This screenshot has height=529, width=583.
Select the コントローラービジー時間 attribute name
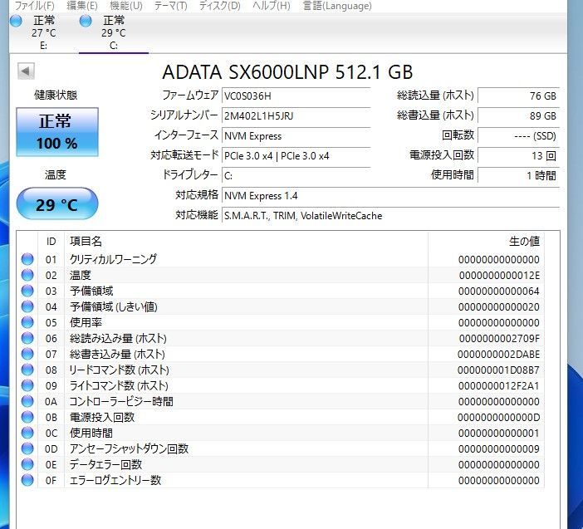(x=121, y=401)
